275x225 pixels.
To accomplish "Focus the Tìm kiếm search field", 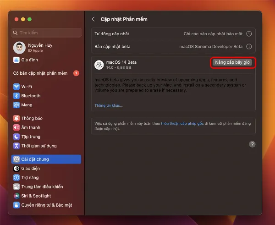I will tap(46, 33).
